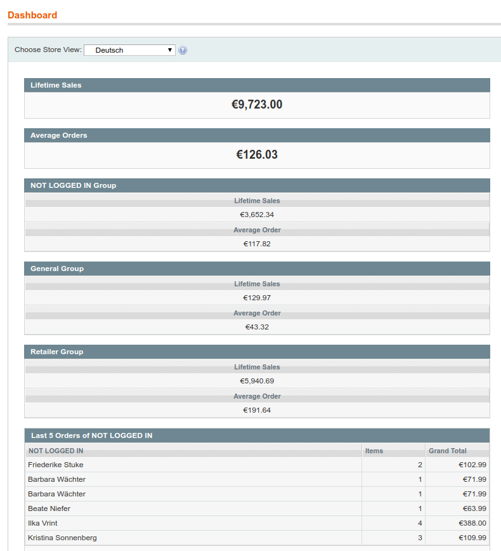501x551 pixels.
Task: Open the Ilka Vrint order row
Action: [x=257, y=523]
